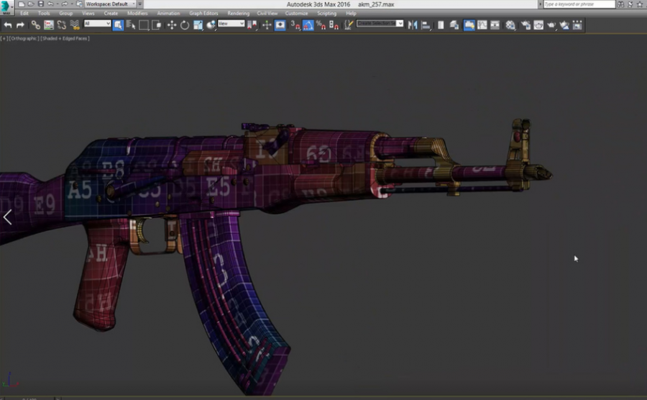The image size is (647, 400).
Task: Click the New Scene icon in quick access
Action: click(22, 4)
